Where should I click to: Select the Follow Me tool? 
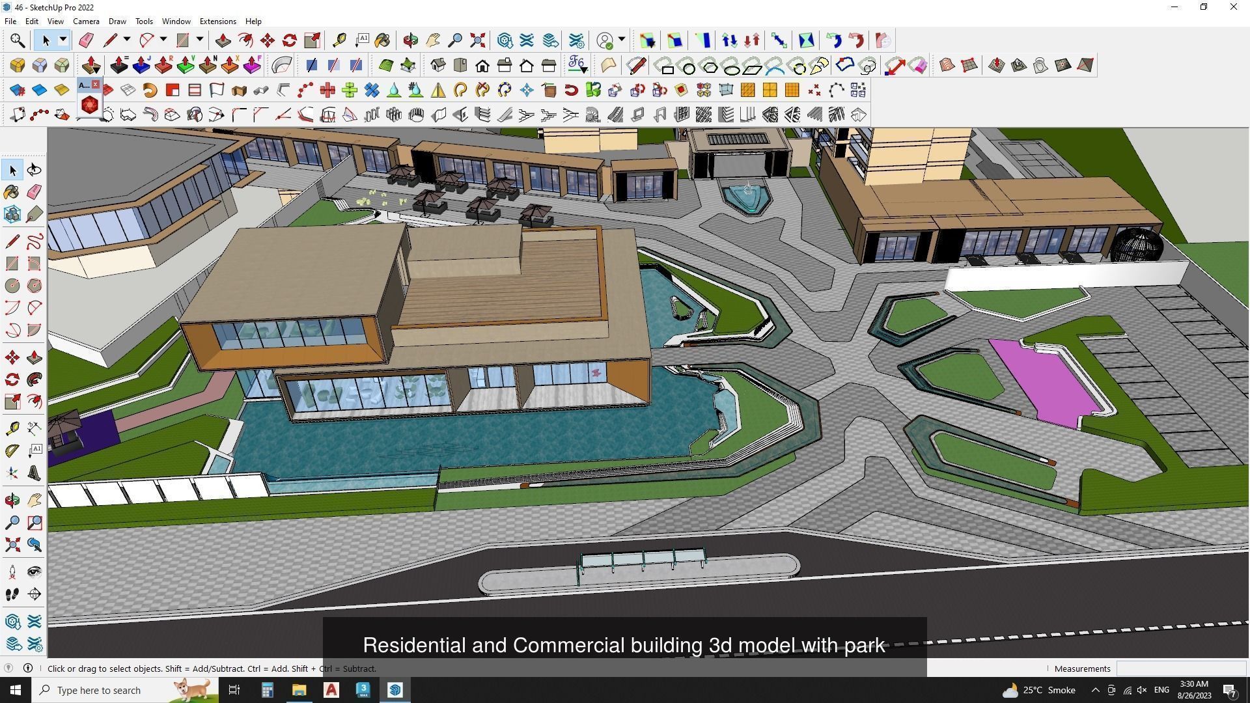point(35,379)
